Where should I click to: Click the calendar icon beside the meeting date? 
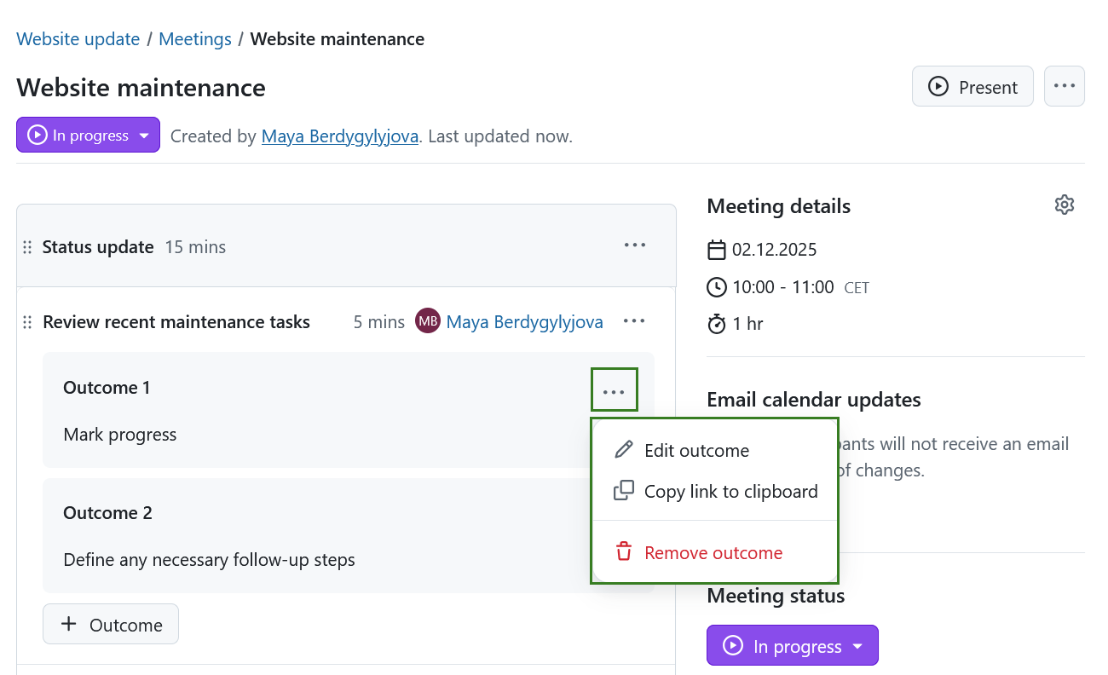716,249
